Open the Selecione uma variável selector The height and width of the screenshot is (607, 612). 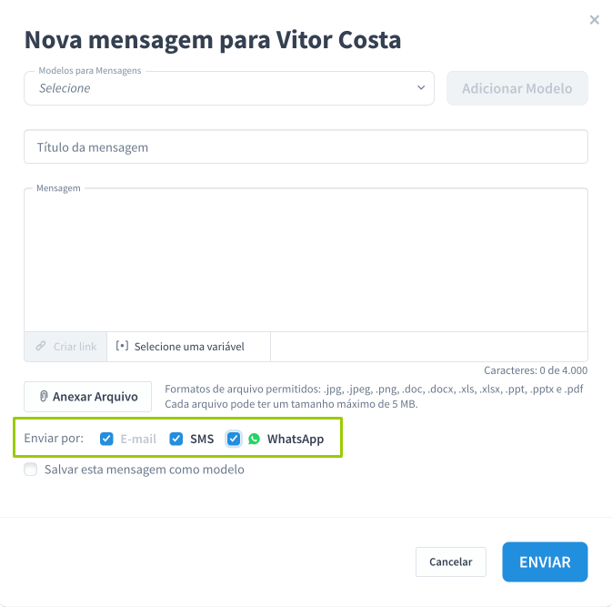tap(188, 347)
